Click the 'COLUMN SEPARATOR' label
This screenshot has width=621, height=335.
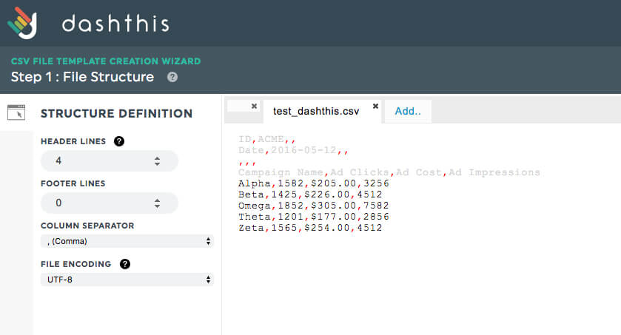(x=87, y=226)
